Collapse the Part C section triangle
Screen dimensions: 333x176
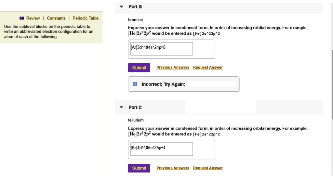click(x=122, y=107)
